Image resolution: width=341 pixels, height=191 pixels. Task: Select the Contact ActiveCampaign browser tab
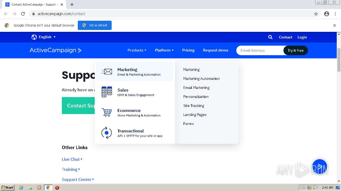pyautogui.click(x=35, y=5)
